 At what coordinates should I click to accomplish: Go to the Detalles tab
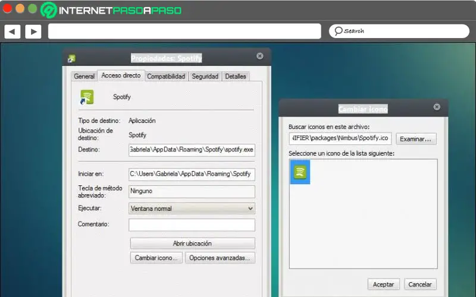point(236,77)
